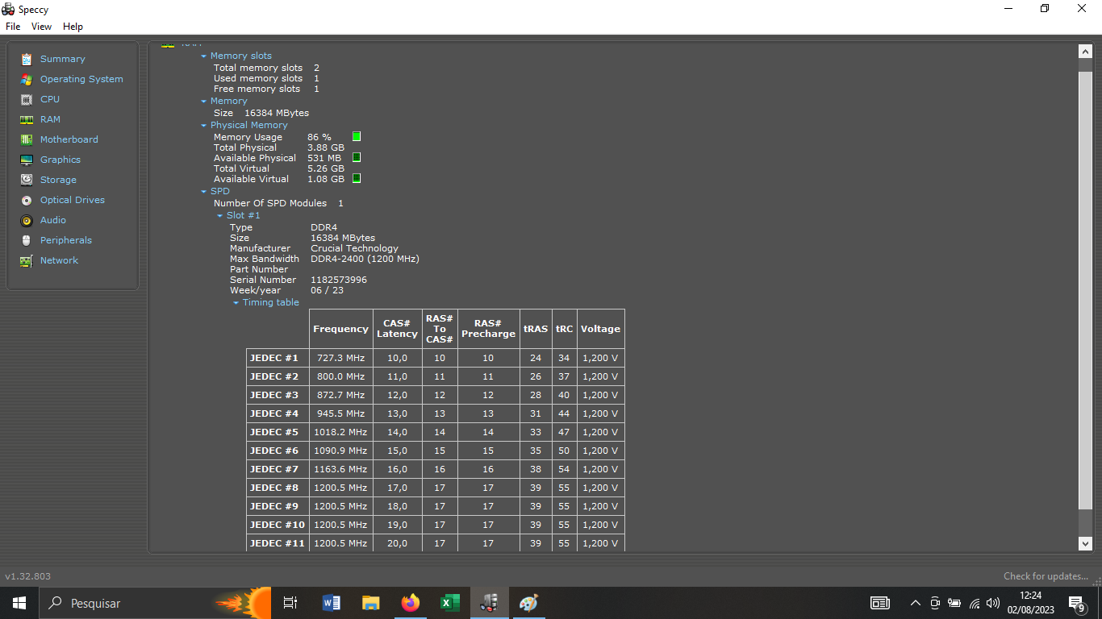Collapse the Timing table
Image resolution: width=1102 pixels, height=619 pixels.
pos(236,303)
